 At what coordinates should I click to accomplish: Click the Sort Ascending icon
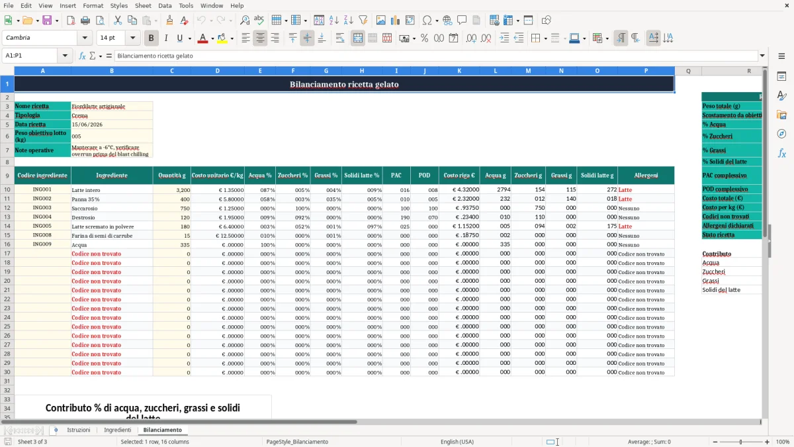tap(334, 21)
